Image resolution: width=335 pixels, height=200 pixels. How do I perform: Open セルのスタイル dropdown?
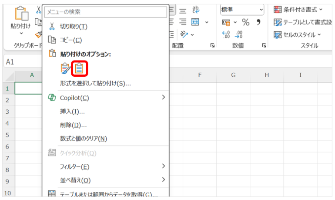pos(297,35)
